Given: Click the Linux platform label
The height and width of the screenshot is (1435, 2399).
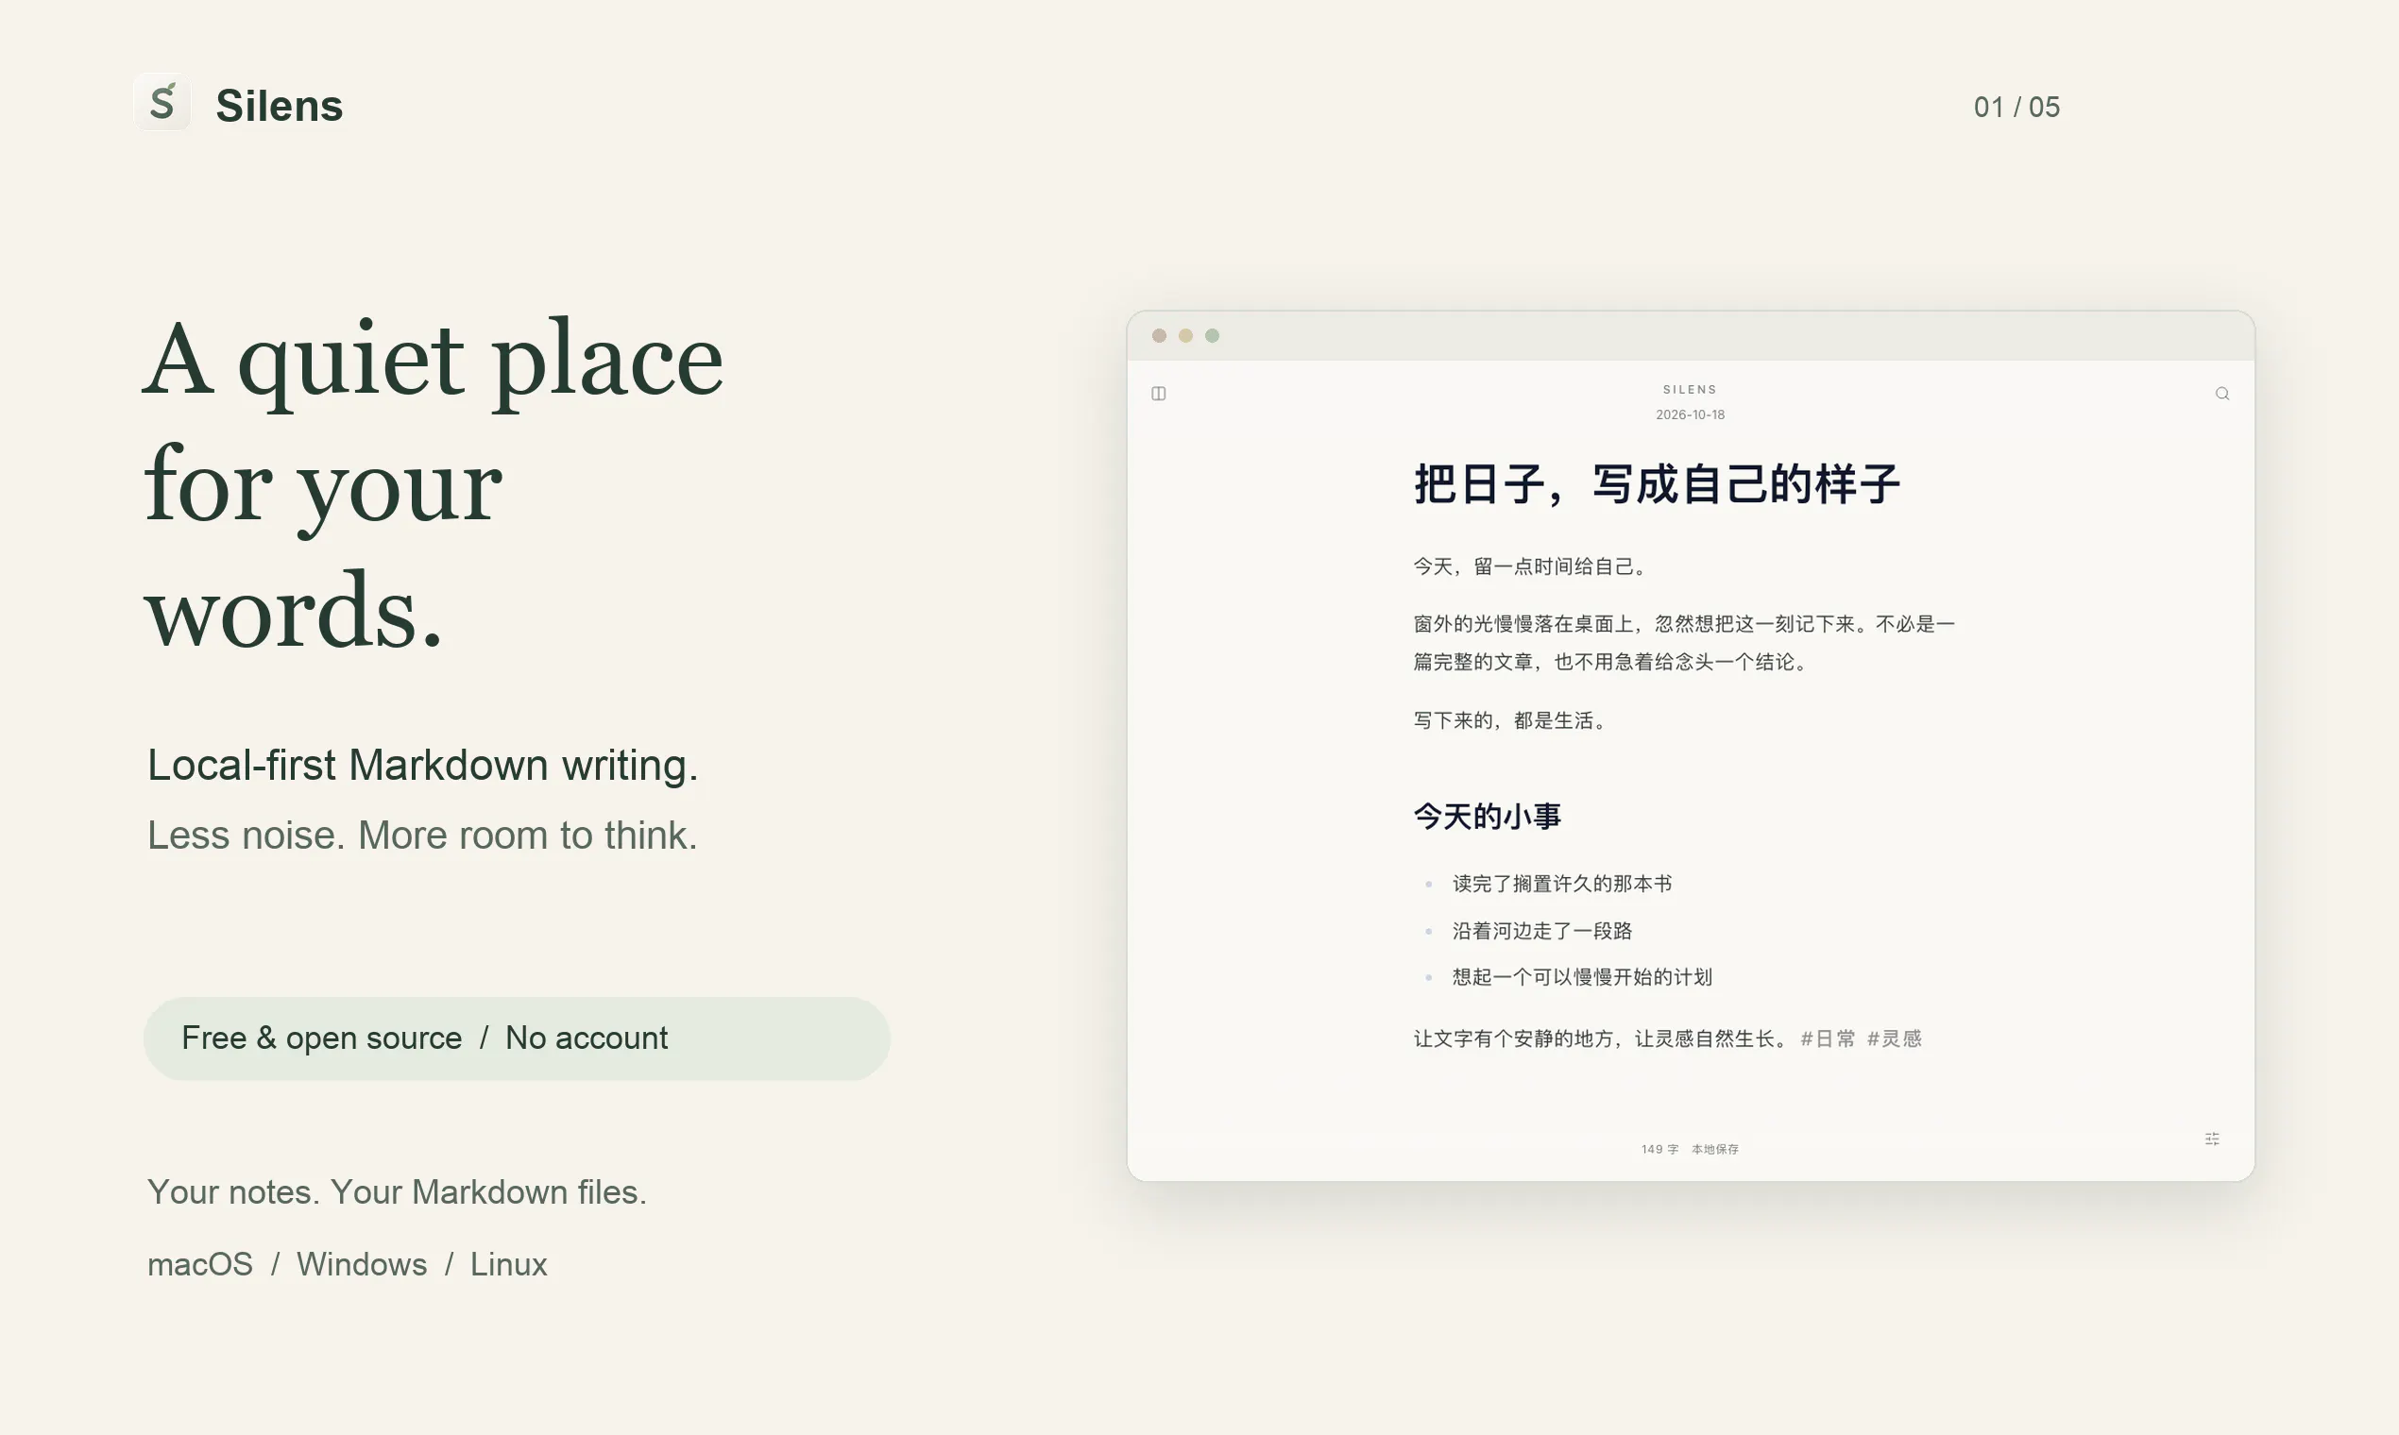Looking at the screenshot, I should pyautogui.click(x=509, y=1265).
